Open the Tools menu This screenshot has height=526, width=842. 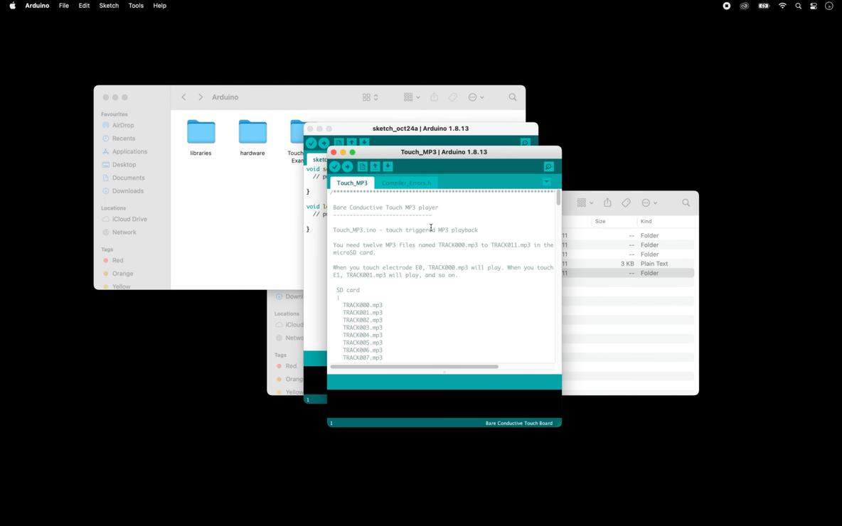(136, 6)
